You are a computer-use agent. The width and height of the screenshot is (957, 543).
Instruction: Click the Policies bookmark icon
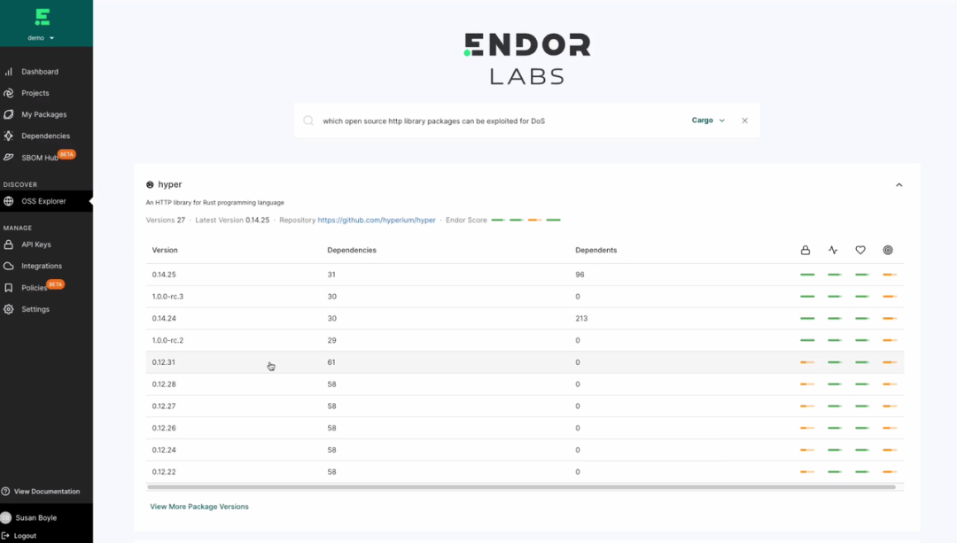(9, 287)
